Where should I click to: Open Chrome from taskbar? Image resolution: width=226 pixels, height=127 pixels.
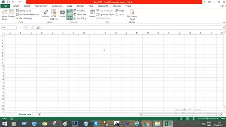click(x=147, y=124)
